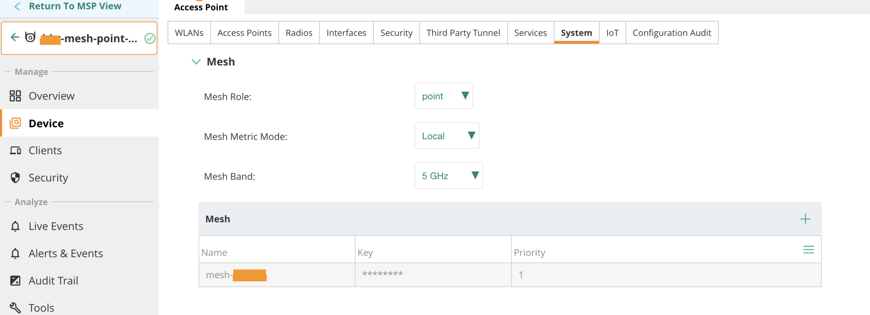The width and height of the screenshot is (870, 315).
Task: Open the Clients menu item
Action: tap(45, 150)
